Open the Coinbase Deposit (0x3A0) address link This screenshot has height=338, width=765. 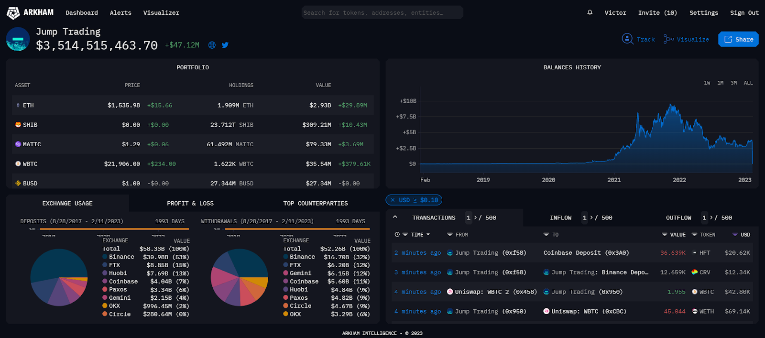pyautogui.click(x=586, y=253)
